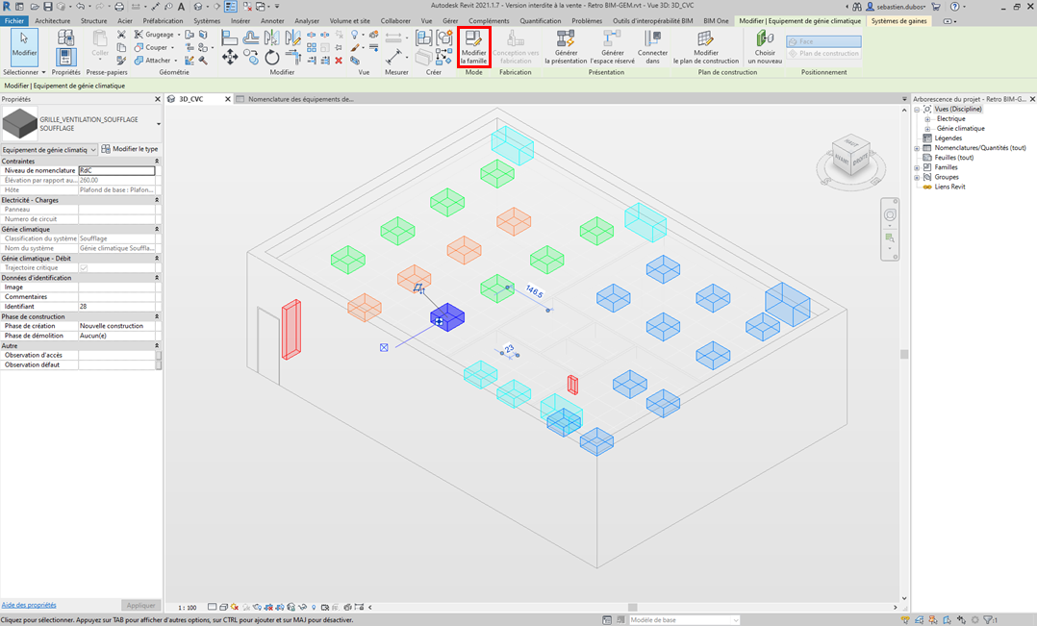Click Modifier le plan de construction icon
The image size is (1037, 626).
pyautogui.click(x=706, y=45)
